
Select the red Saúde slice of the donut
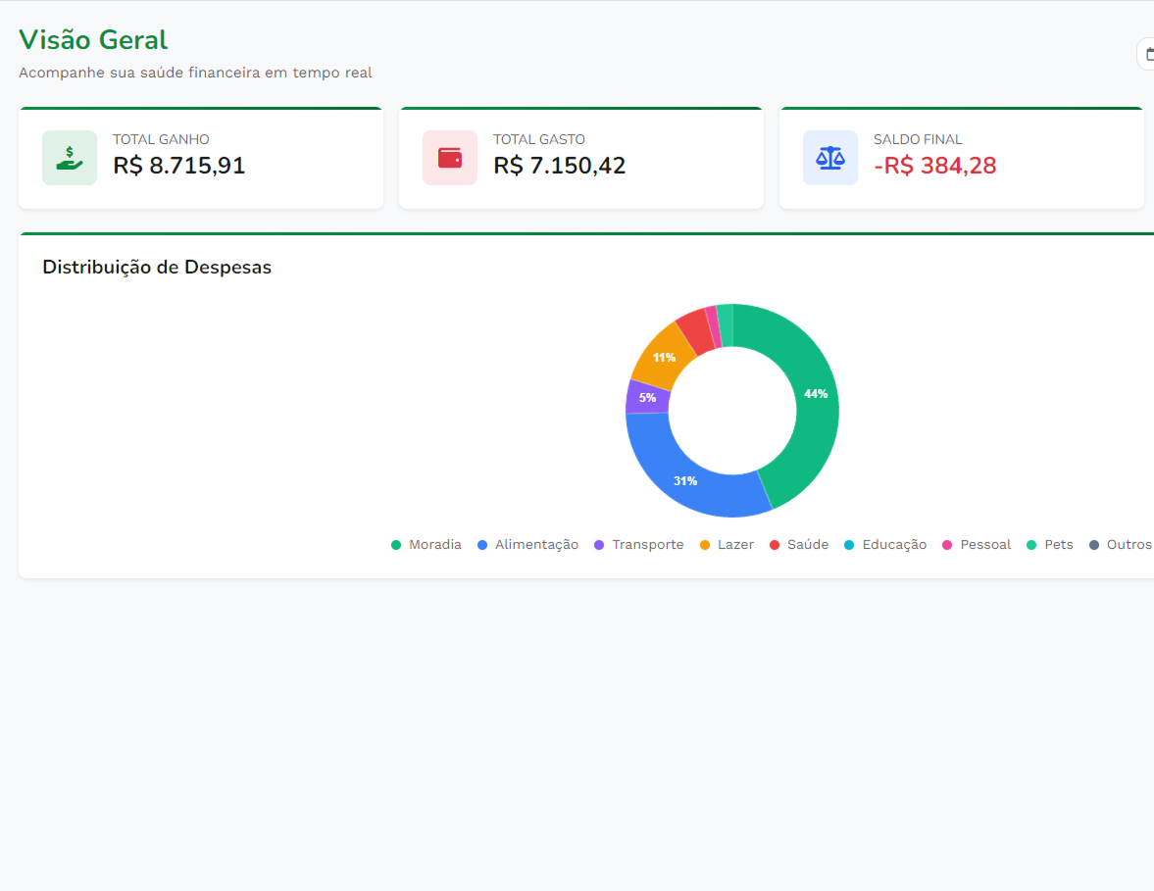(x=695, y=330)
